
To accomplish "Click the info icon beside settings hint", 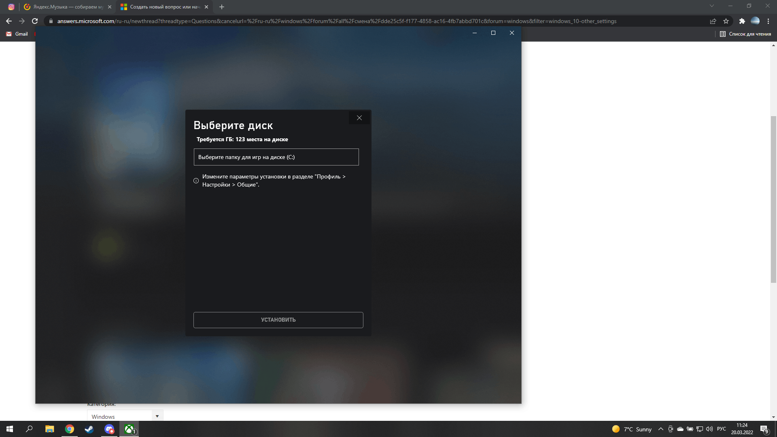I will [x=196, y=181].
